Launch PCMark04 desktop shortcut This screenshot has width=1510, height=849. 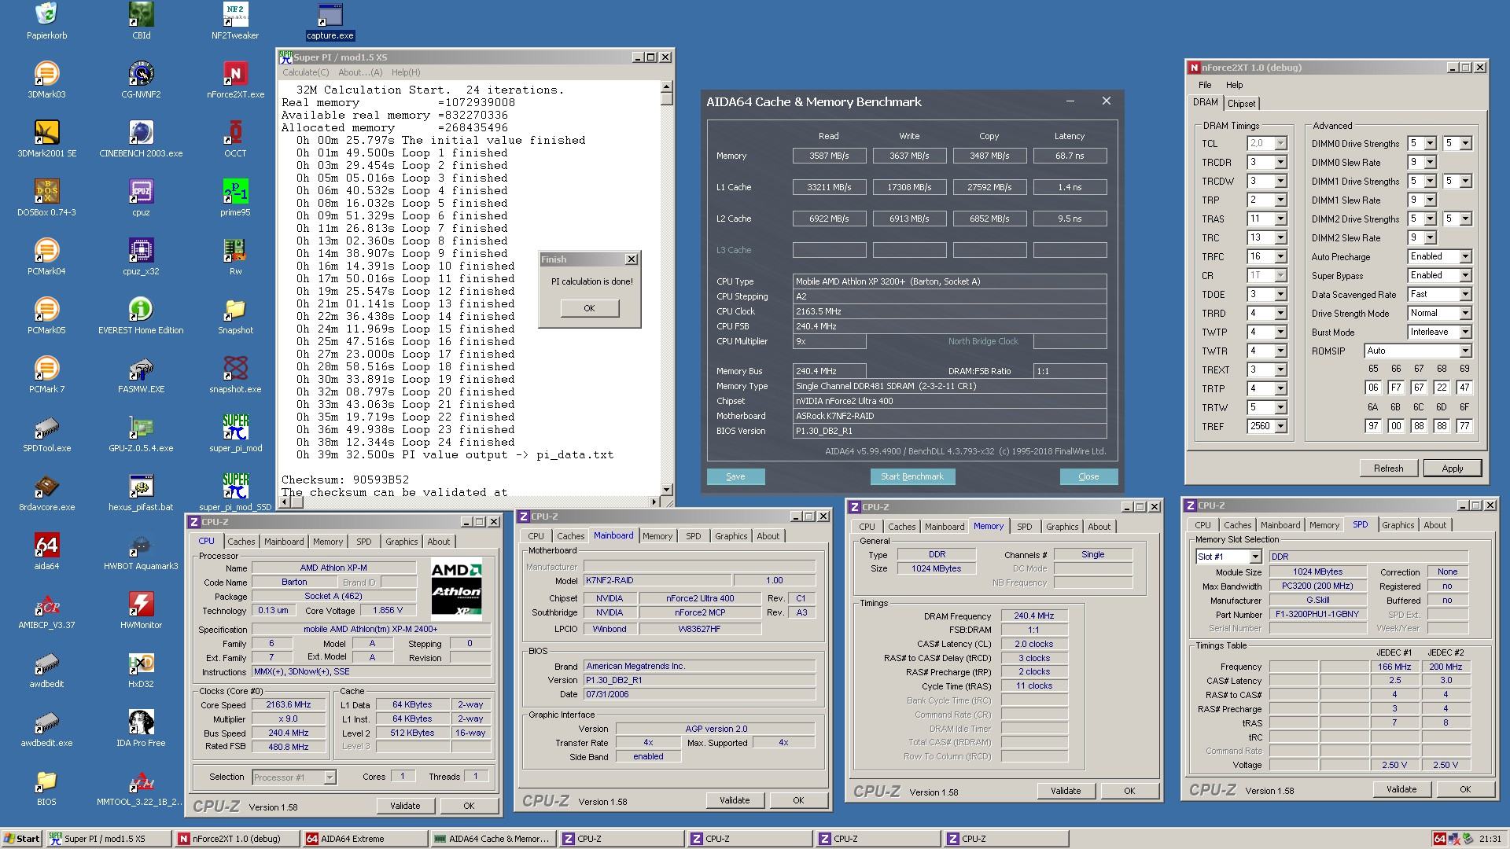click(46, 257)
